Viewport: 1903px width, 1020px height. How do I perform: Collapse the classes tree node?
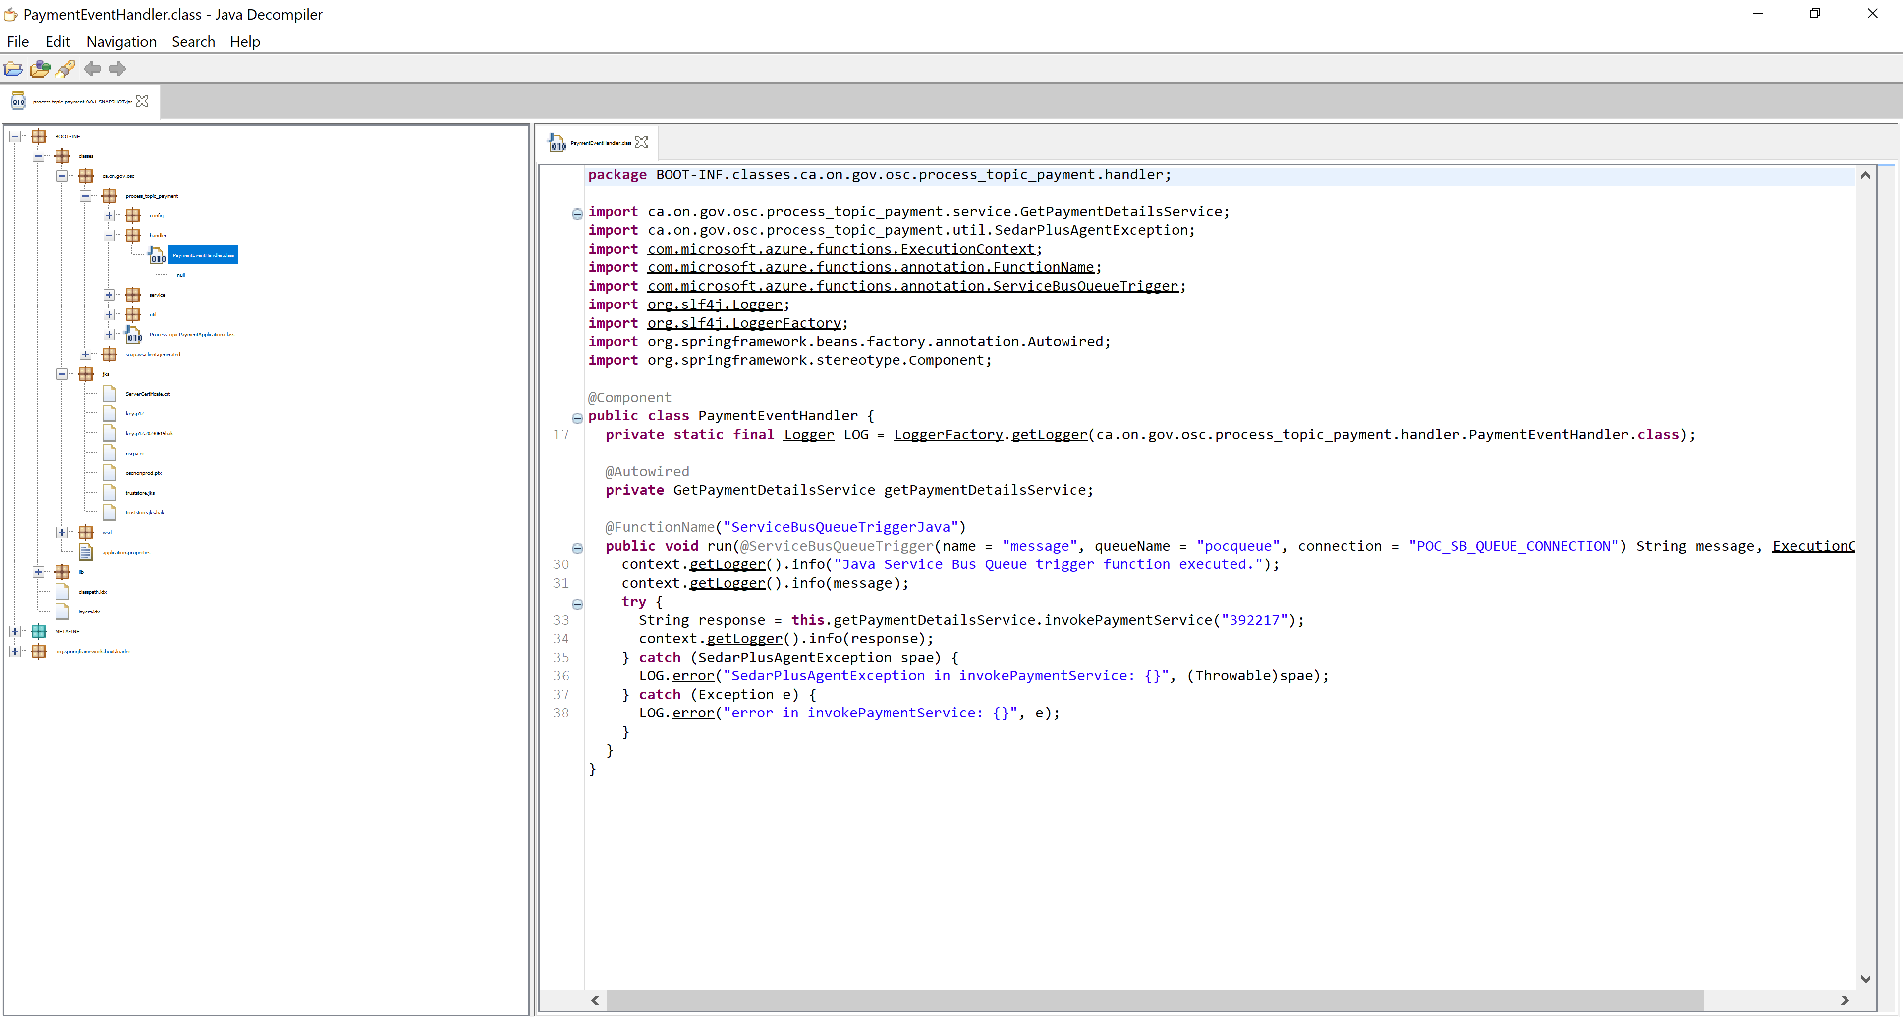(x=39, y=156)
